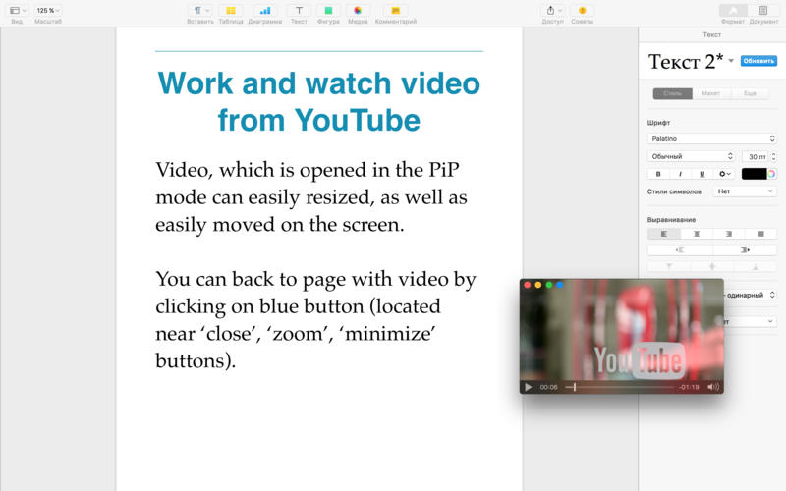Click the paragraph starting 'You can back to page'
Screen dimensions: 786x491
[315, 320]
